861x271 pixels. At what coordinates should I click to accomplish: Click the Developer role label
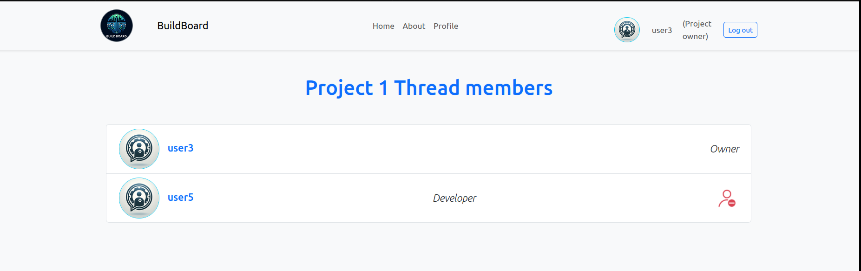tap(454, 198)
